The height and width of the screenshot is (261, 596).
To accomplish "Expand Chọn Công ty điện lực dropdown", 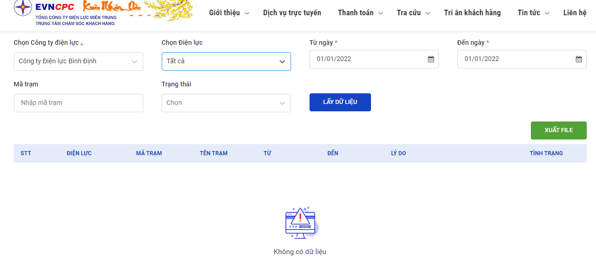I will (79, 61).
